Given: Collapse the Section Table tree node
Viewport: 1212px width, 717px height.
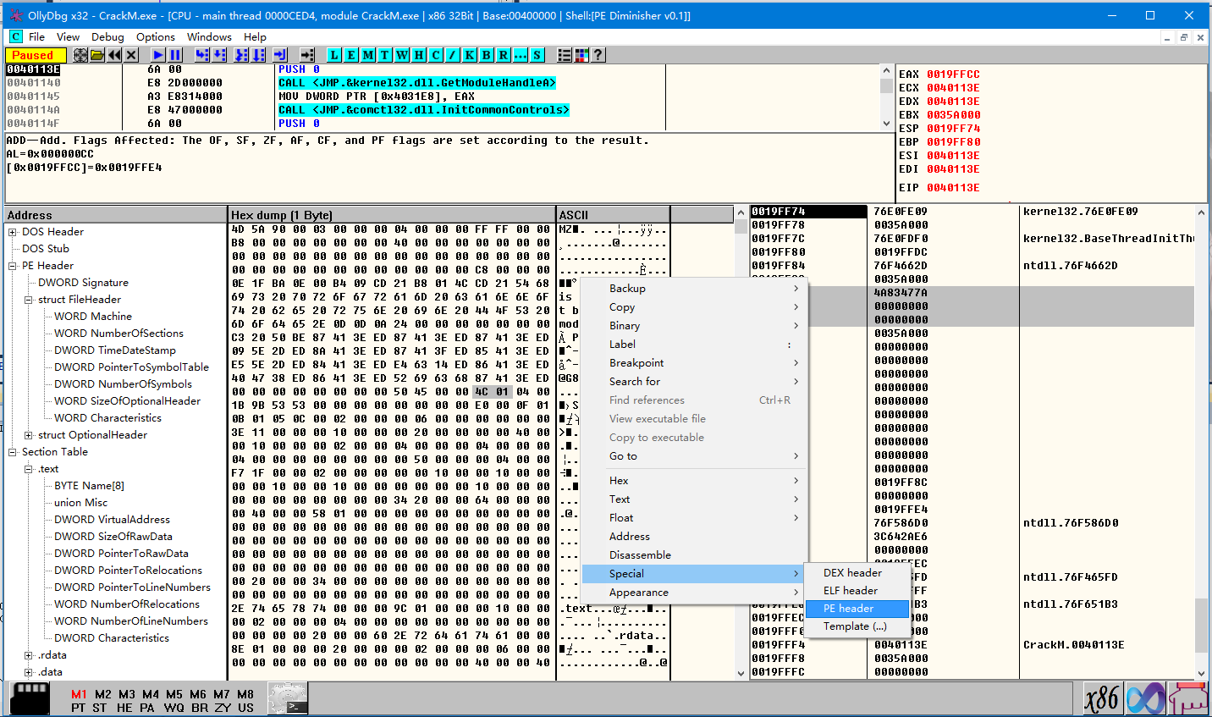Looking at the screenshot, I should click(13, 452).
